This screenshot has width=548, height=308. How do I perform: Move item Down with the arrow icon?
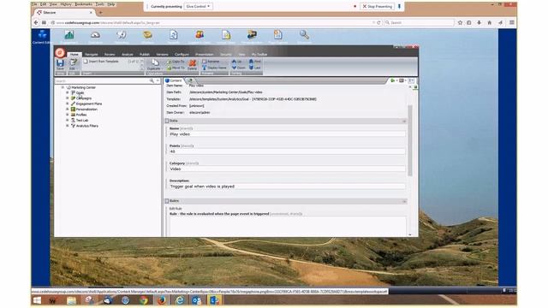[234, 68]
